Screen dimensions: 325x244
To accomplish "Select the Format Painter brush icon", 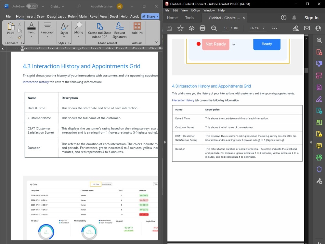I will coord(20,37).
